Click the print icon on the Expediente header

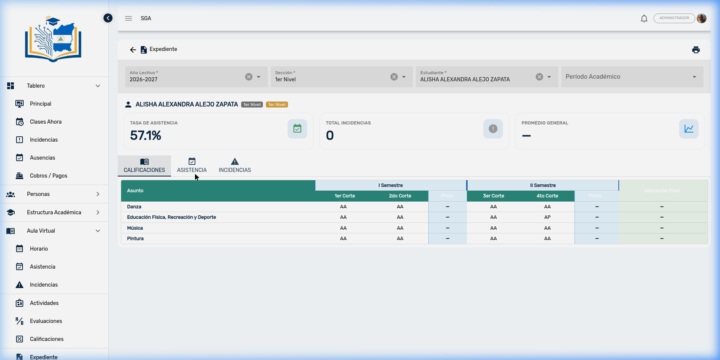696,49
